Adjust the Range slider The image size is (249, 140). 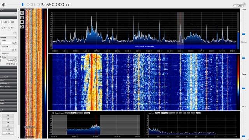(x=244, y=88)
